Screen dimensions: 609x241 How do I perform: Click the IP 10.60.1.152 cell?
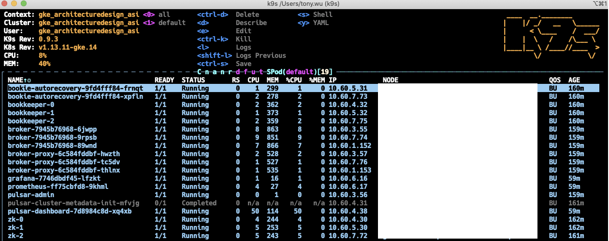[x=350, y=146]
